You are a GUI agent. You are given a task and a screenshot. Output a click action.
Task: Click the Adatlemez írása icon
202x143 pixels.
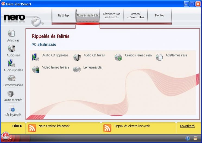tap(159, 57)
